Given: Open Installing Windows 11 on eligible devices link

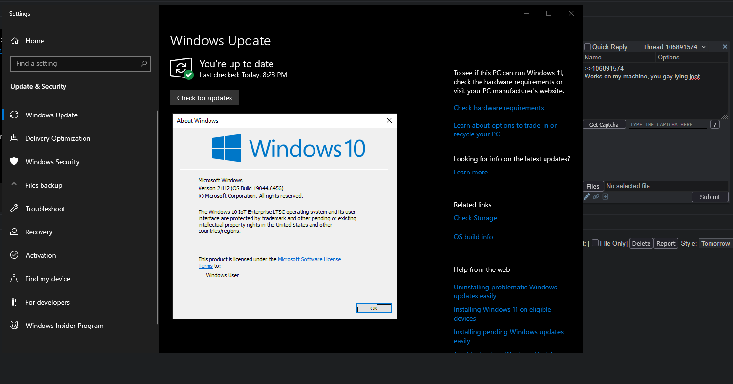Looking at the screenshot, I should 503,314.
